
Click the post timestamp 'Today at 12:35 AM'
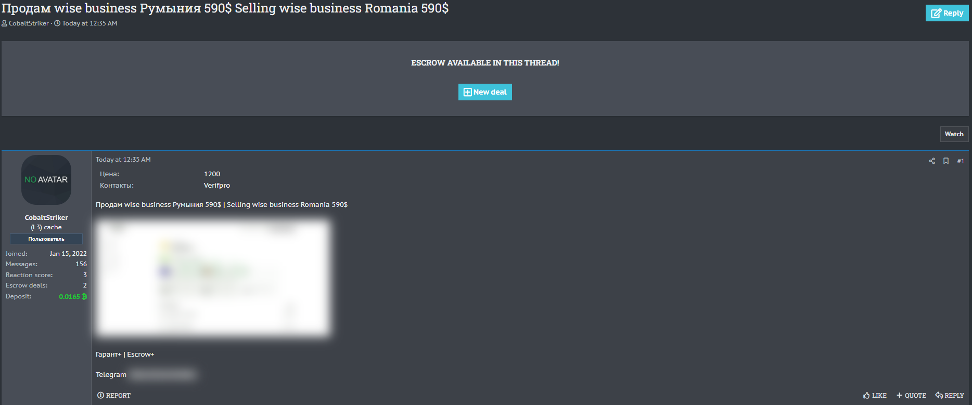click(123, 160)
